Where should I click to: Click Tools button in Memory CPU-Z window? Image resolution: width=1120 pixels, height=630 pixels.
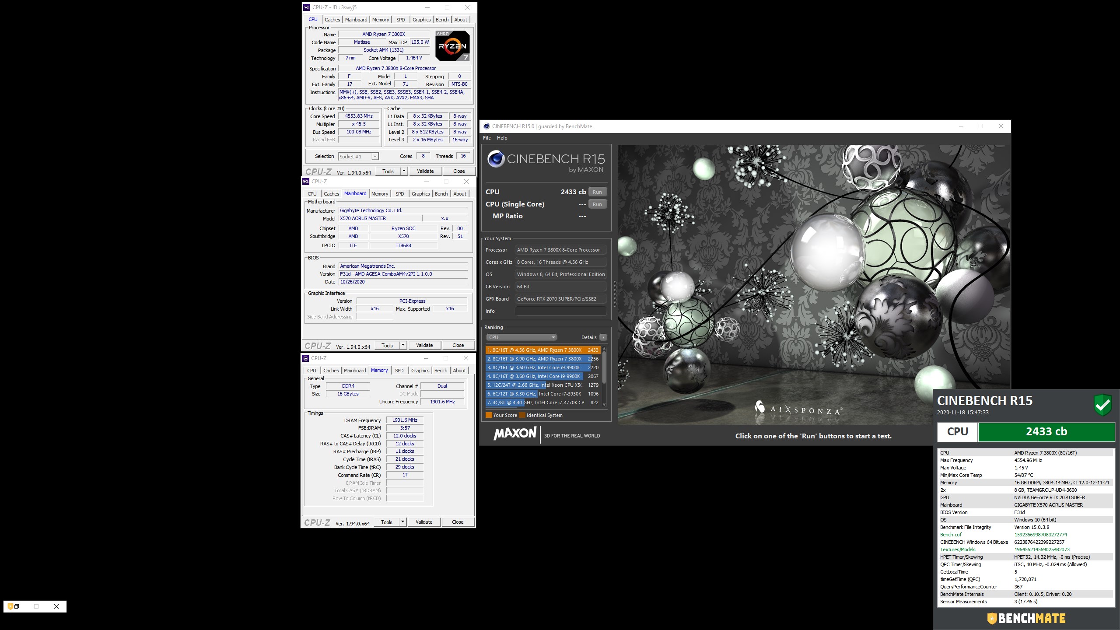coord(387,522)
